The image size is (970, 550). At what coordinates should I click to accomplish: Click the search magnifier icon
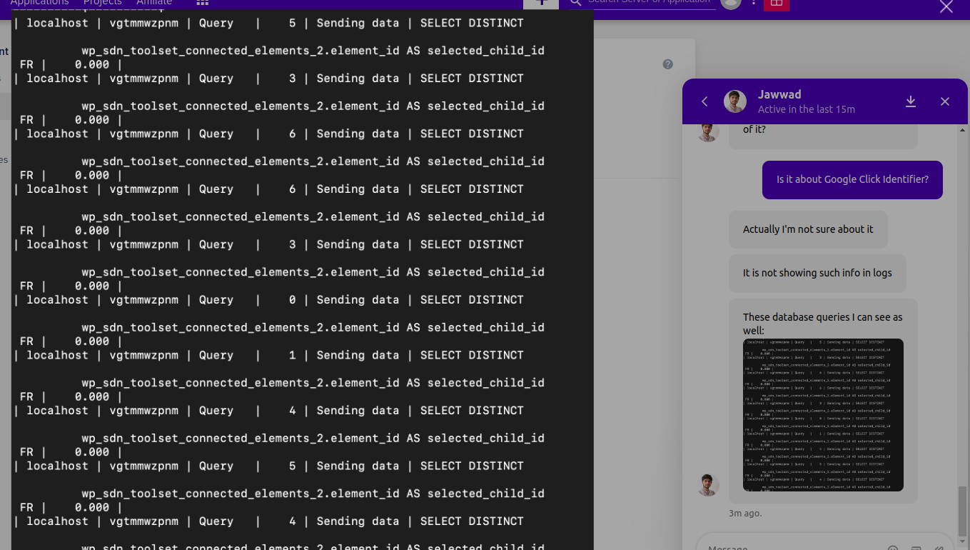click(576, 3)
